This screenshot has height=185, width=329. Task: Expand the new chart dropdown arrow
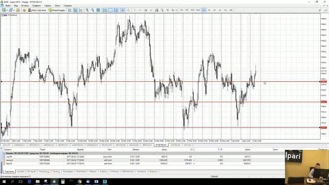7,10
